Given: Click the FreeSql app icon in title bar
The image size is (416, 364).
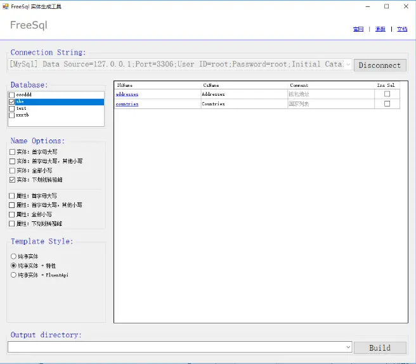Looking at the screenshot, I should (5, 6).
